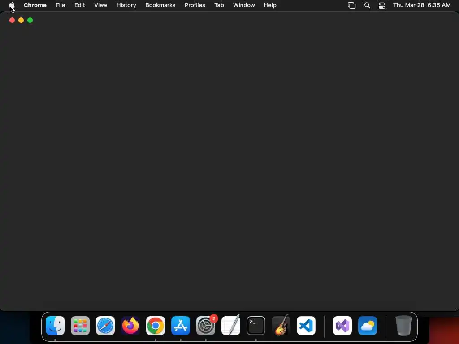Open Launchpad from the Dock
459x344 pixels.
click(x=80, y=326)
